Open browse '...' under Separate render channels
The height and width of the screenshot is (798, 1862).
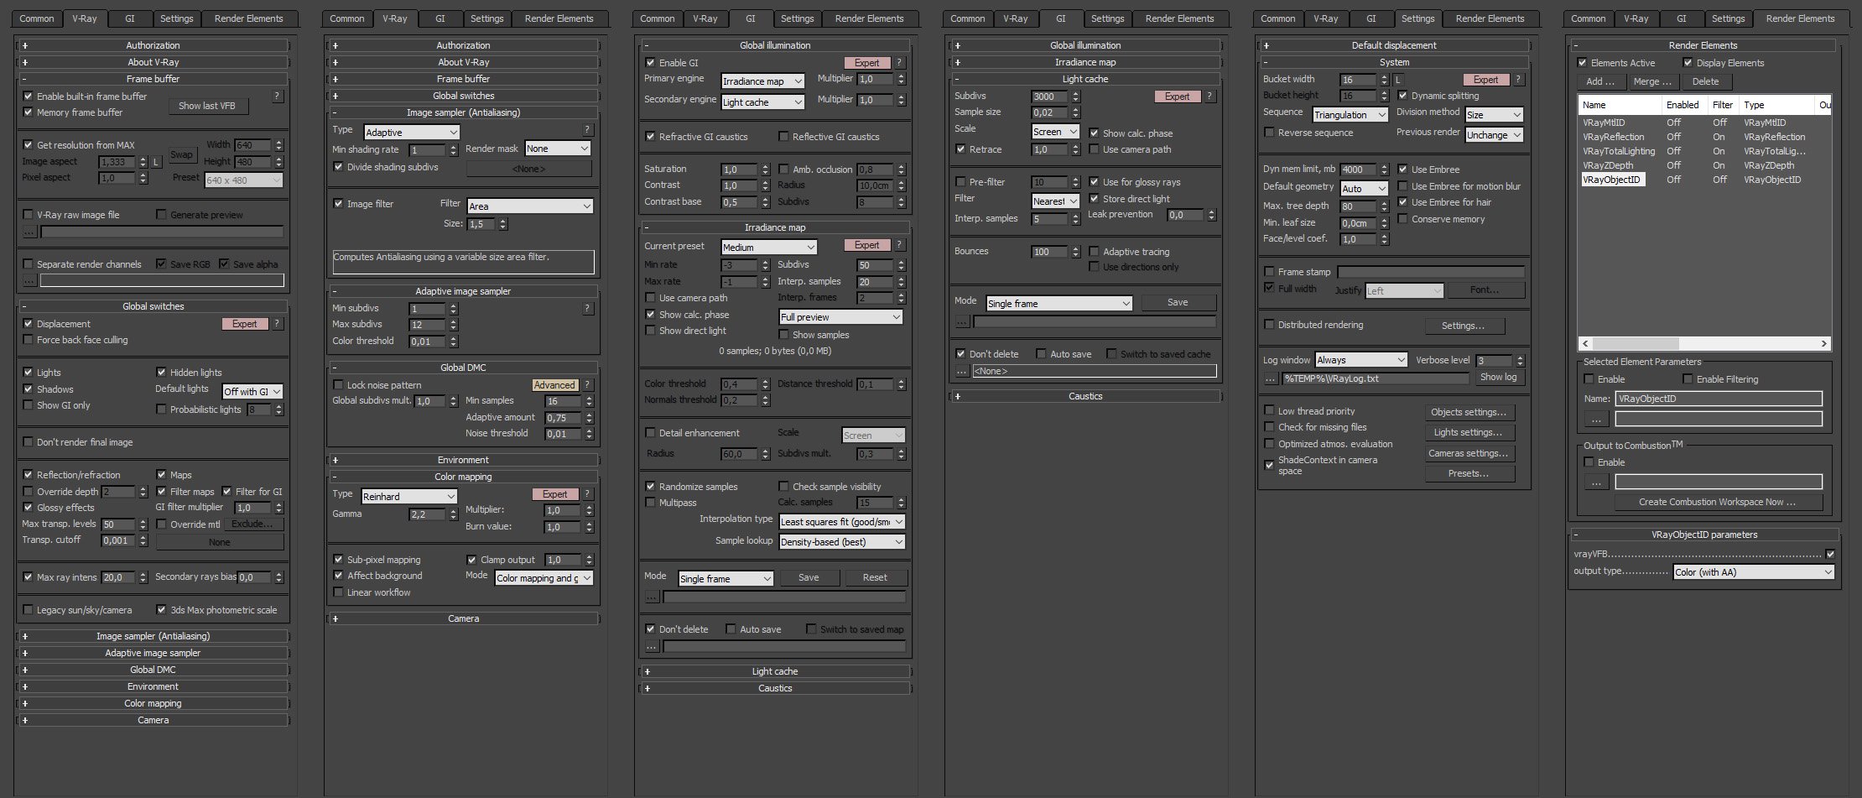pyautogui.click(x=29, y=280)
